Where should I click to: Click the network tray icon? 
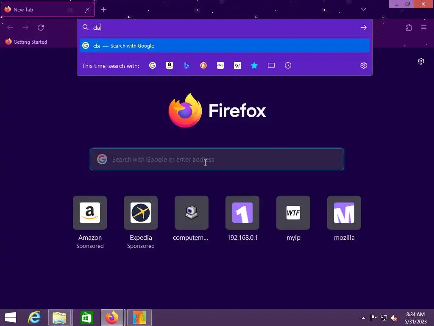[384, 318]
